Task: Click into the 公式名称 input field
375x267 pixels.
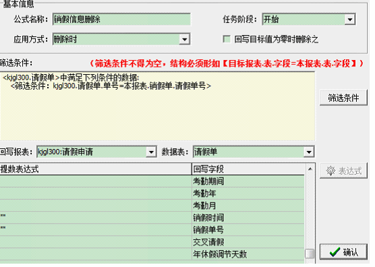Action: 121,20
